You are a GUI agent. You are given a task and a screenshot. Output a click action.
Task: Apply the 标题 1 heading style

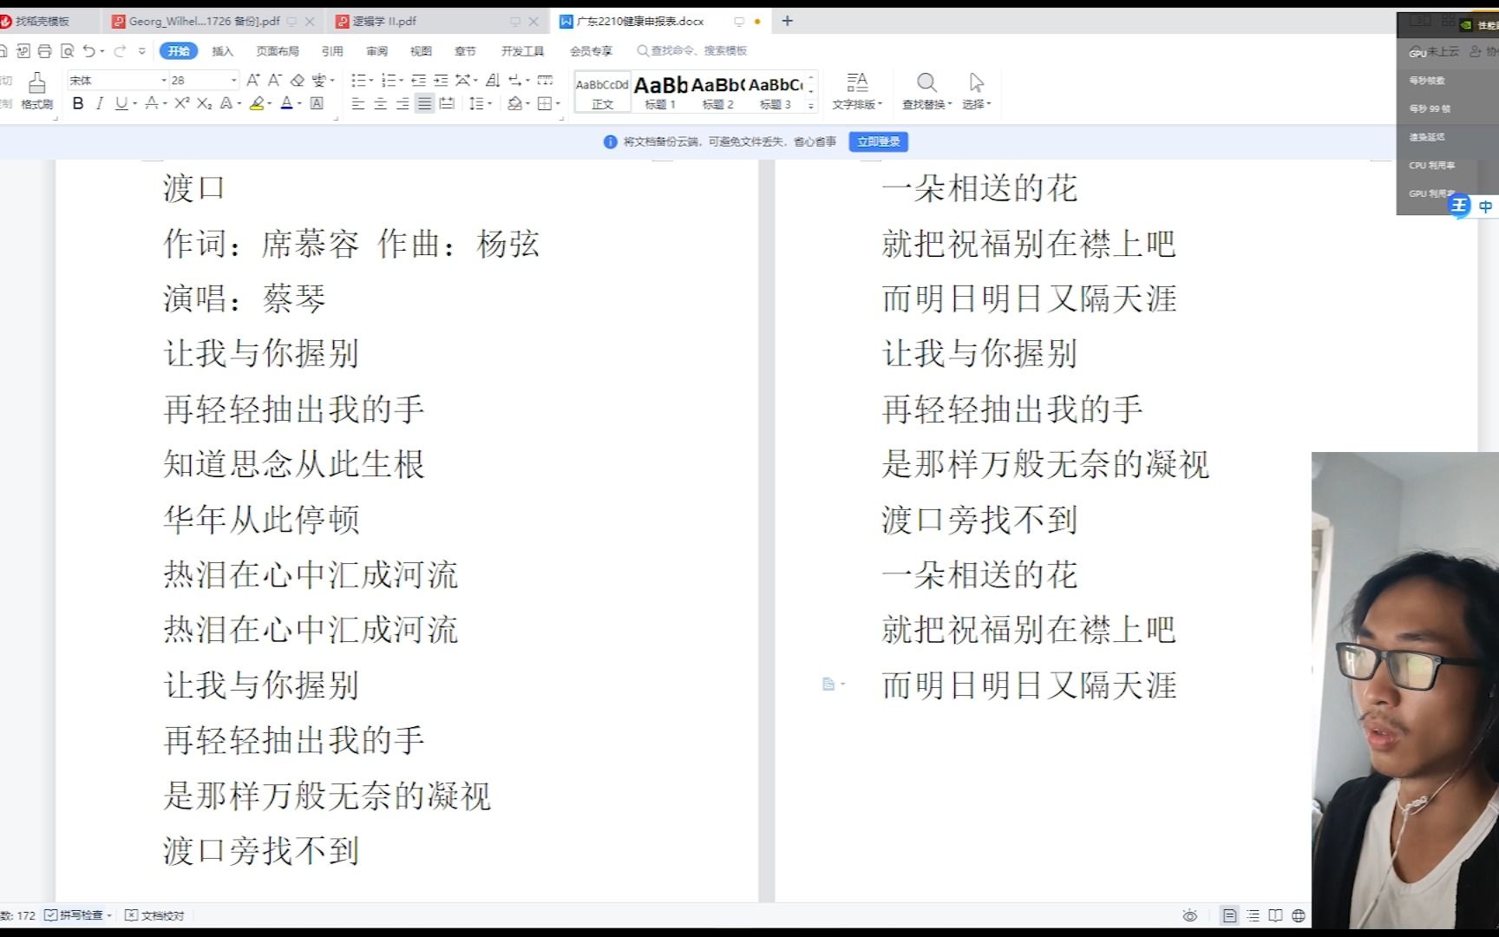(x=660, y=92)
